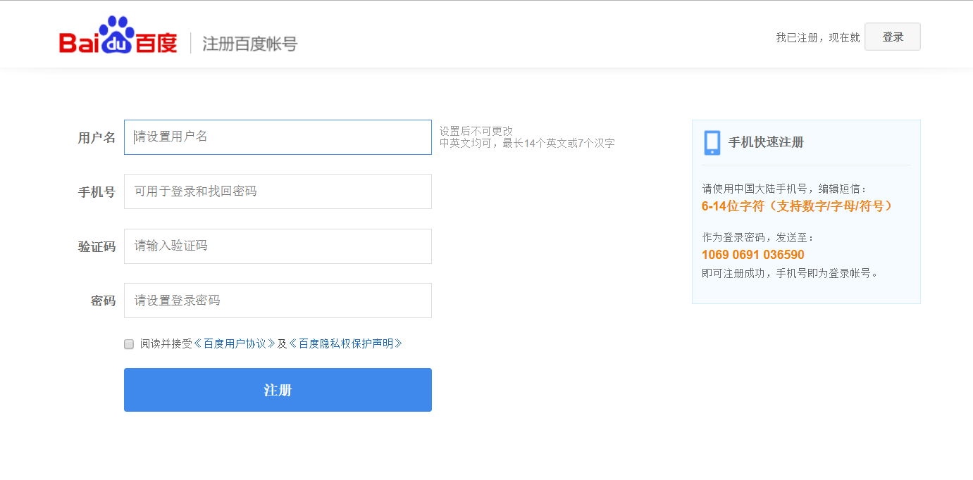Click the 设置后不可更改 hint text
Image resolution: width=973 pixels, height=480 pixels.
coord(476,131)
